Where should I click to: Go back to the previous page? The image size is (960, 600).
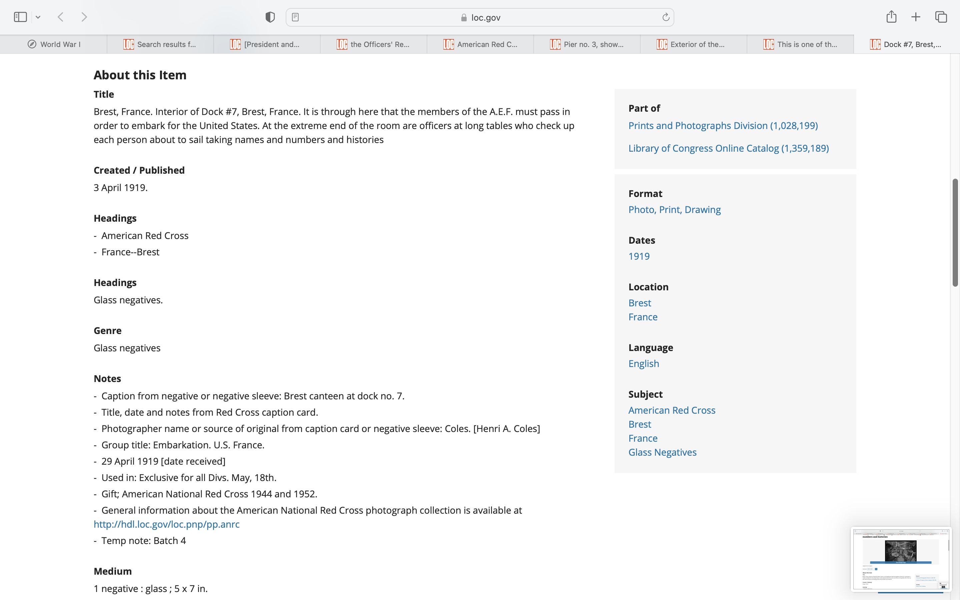pos(61,17)
